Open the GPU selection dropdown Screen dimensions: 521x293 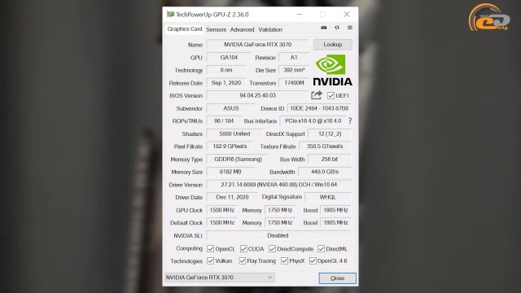coord(220,278)
